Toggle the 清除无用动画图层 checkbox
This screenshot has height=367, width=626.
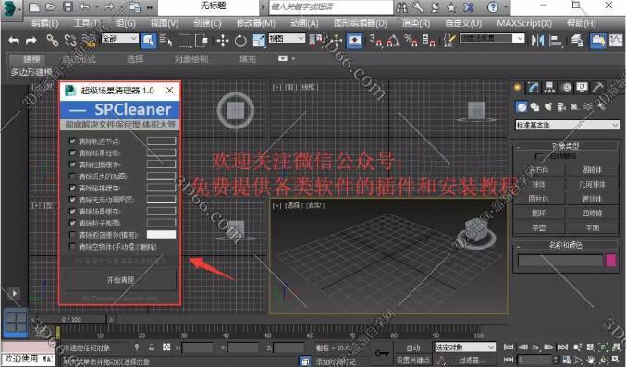[x=72, y=200]
